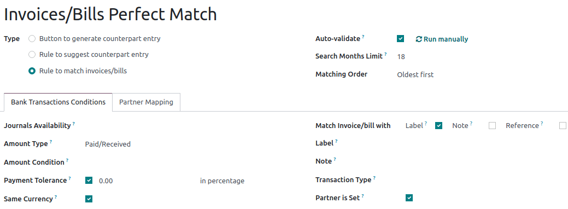Open the Auto-validate help tooltip icon
Screen dimensions: 568x209
click(x=363, y=37)
